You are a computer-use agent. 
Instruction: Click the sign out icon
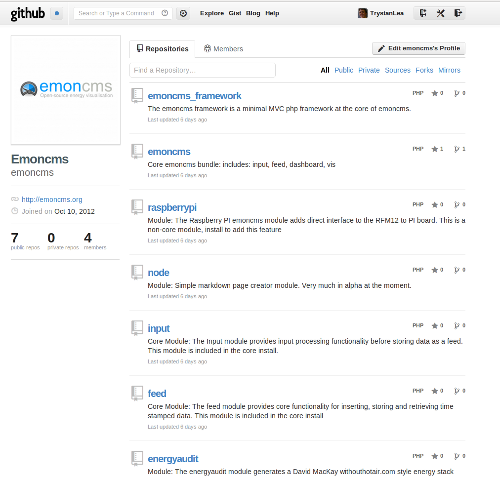[x=458, y=13]
